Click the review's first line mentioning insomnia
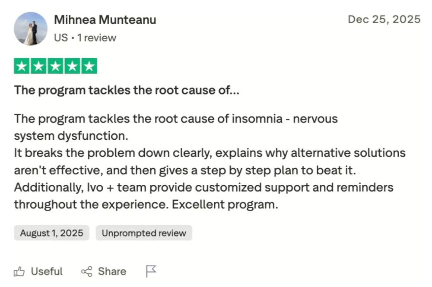The height and width of the screenshot is (287, 432). [x=175, y=118]
